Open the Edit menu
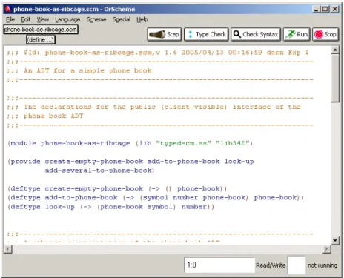Image resolution: width=344 pixels, height=278 pixels. (25, 19)
